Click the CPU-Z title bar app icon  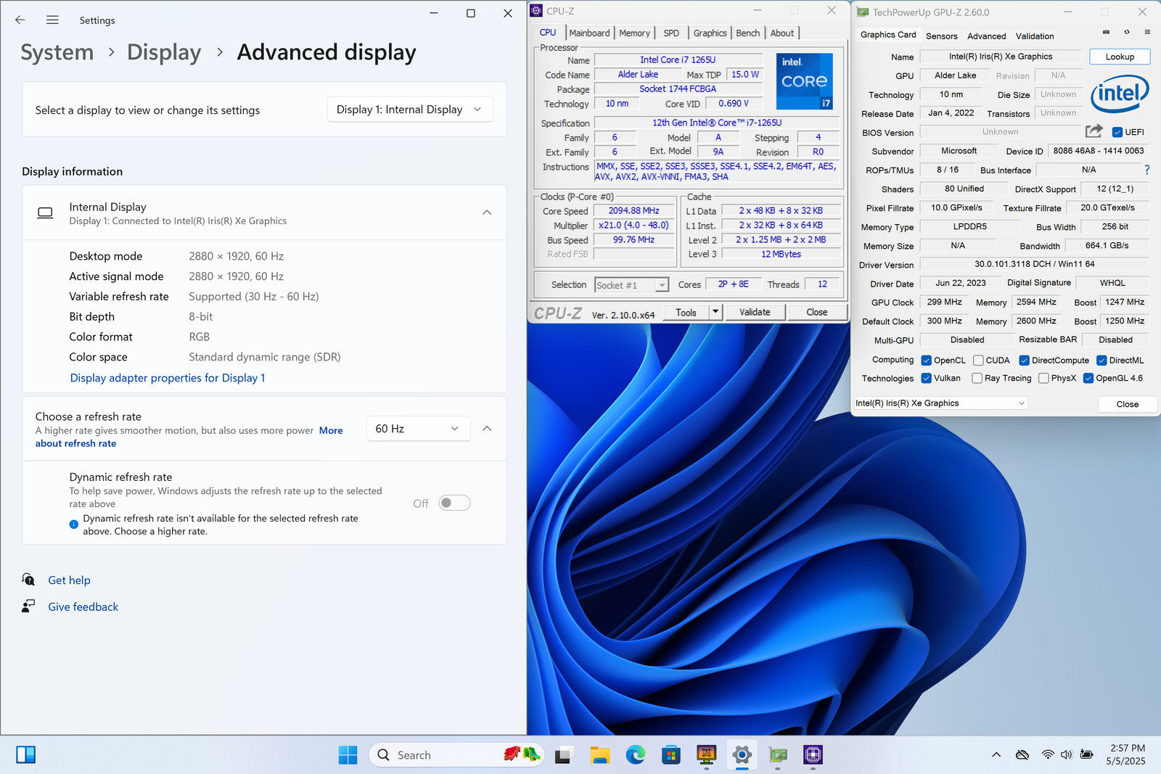[536, 11]
